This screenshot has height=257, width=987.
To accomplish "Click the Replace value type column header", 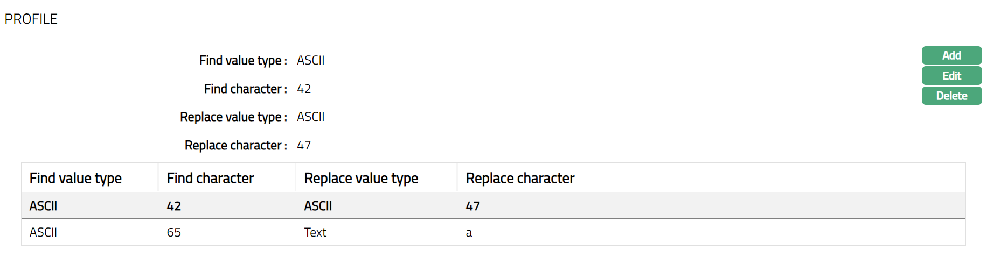I will [361, 178].
